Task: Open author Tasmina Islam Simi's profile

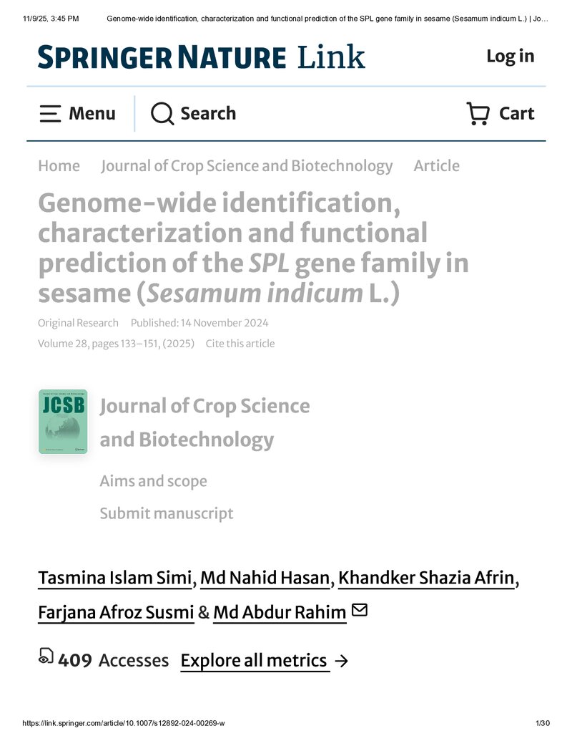Action: pyautogui.click(x=115, y=578)
